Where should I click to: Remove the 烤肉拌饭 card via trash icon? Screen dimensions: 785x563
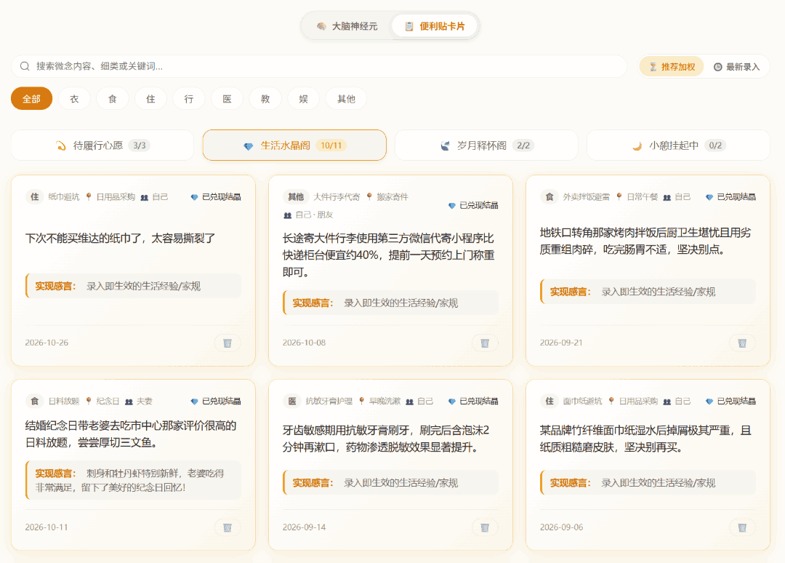[x=742, y=343]
